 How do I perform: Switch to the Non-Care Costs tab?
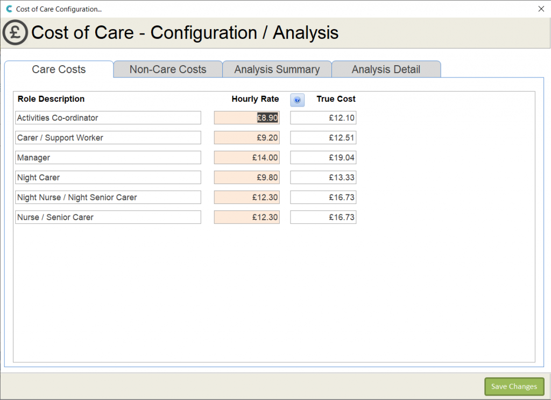pos(168,69)
